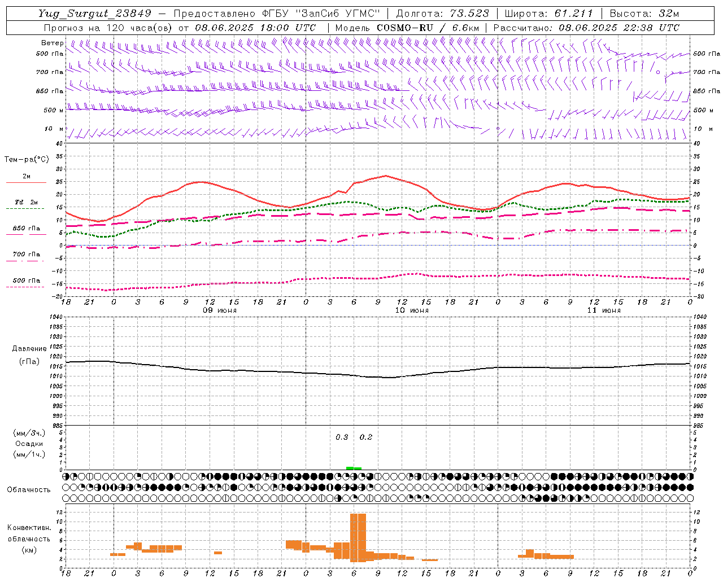Click the Облачность row label
The image size is (723, 578).
click(x=29, y=490)
